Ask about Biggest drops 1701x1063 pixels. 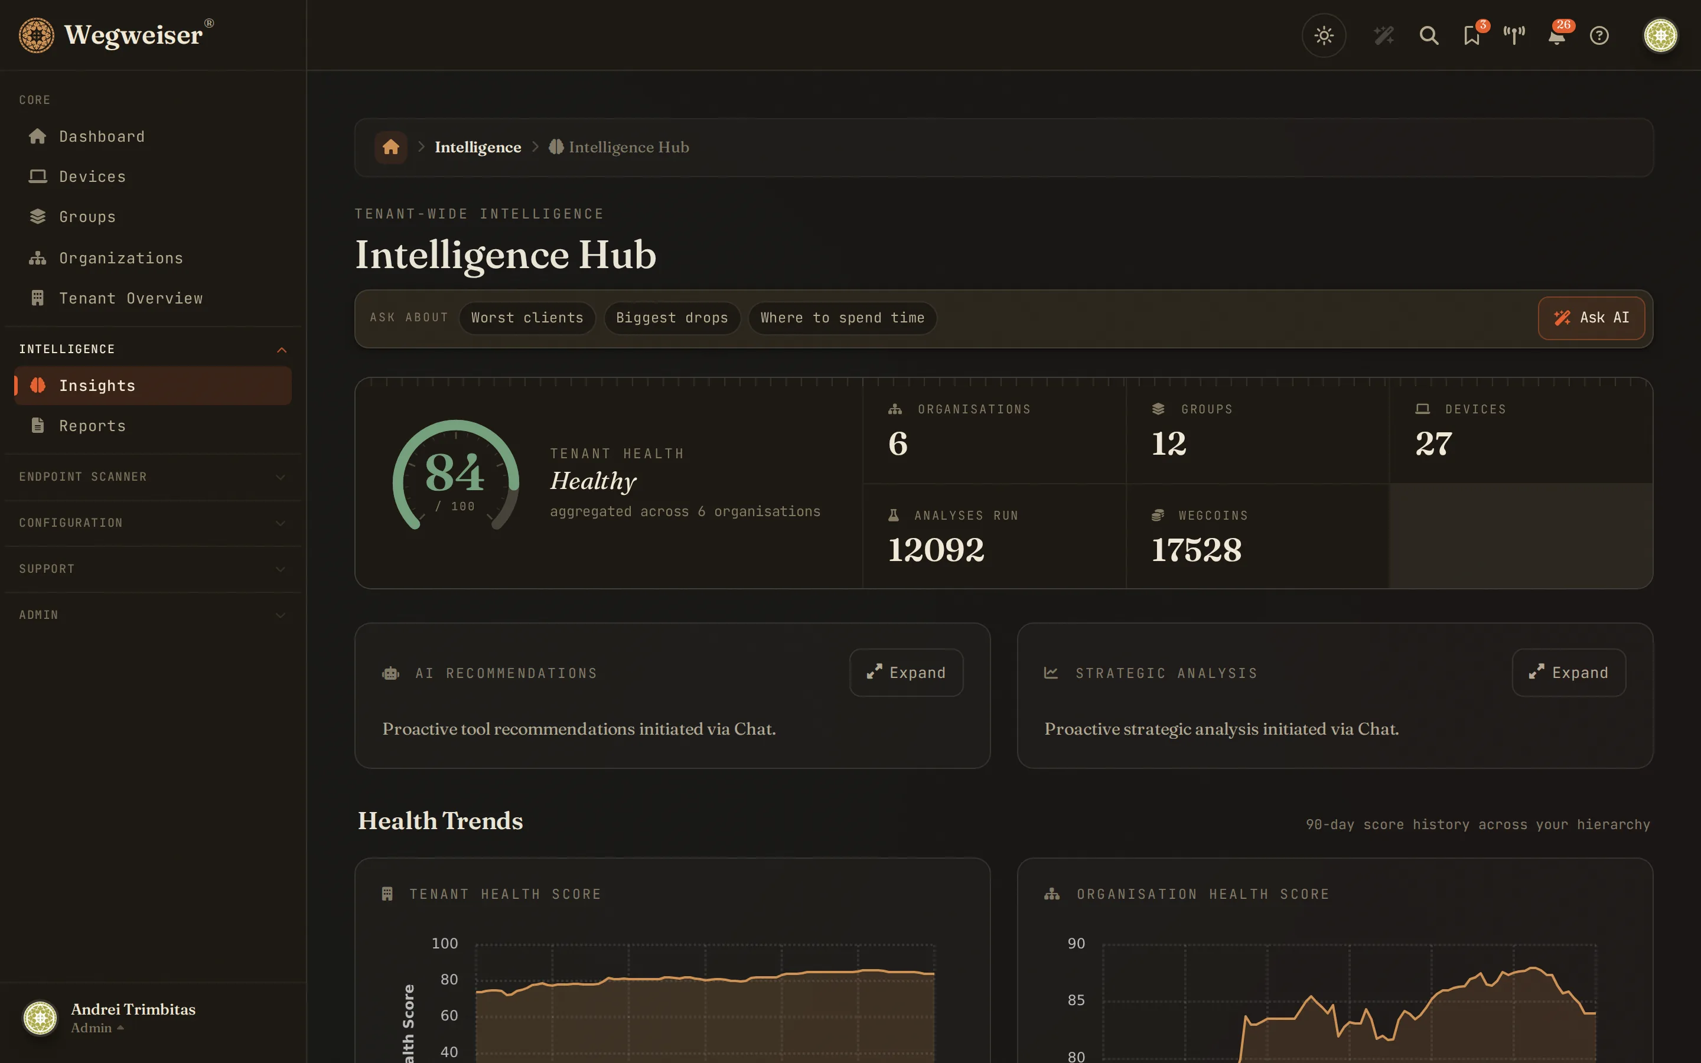coord(672,318)
